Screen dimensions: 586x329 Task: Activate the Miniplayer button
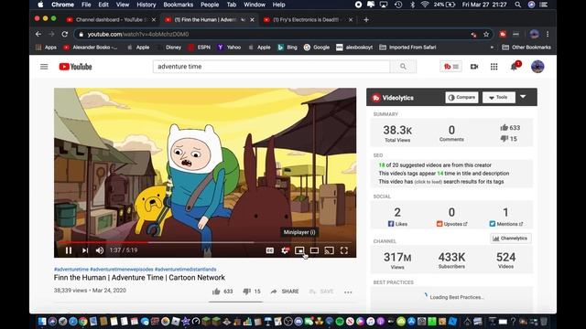pos(299,250)
